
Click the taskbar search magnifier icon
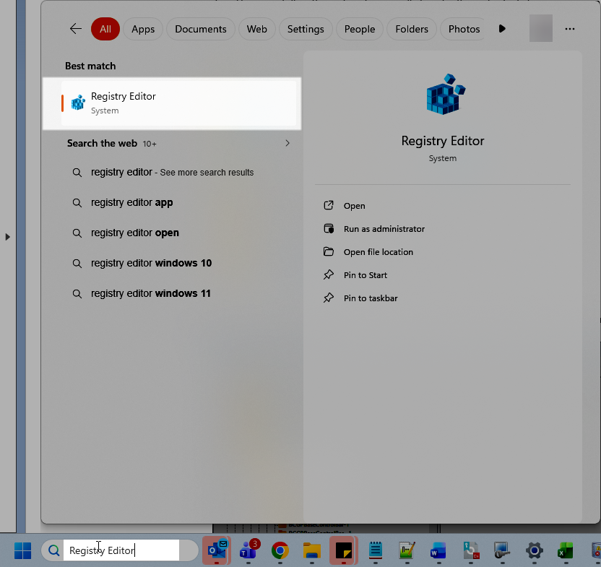(x=54, y=550)
